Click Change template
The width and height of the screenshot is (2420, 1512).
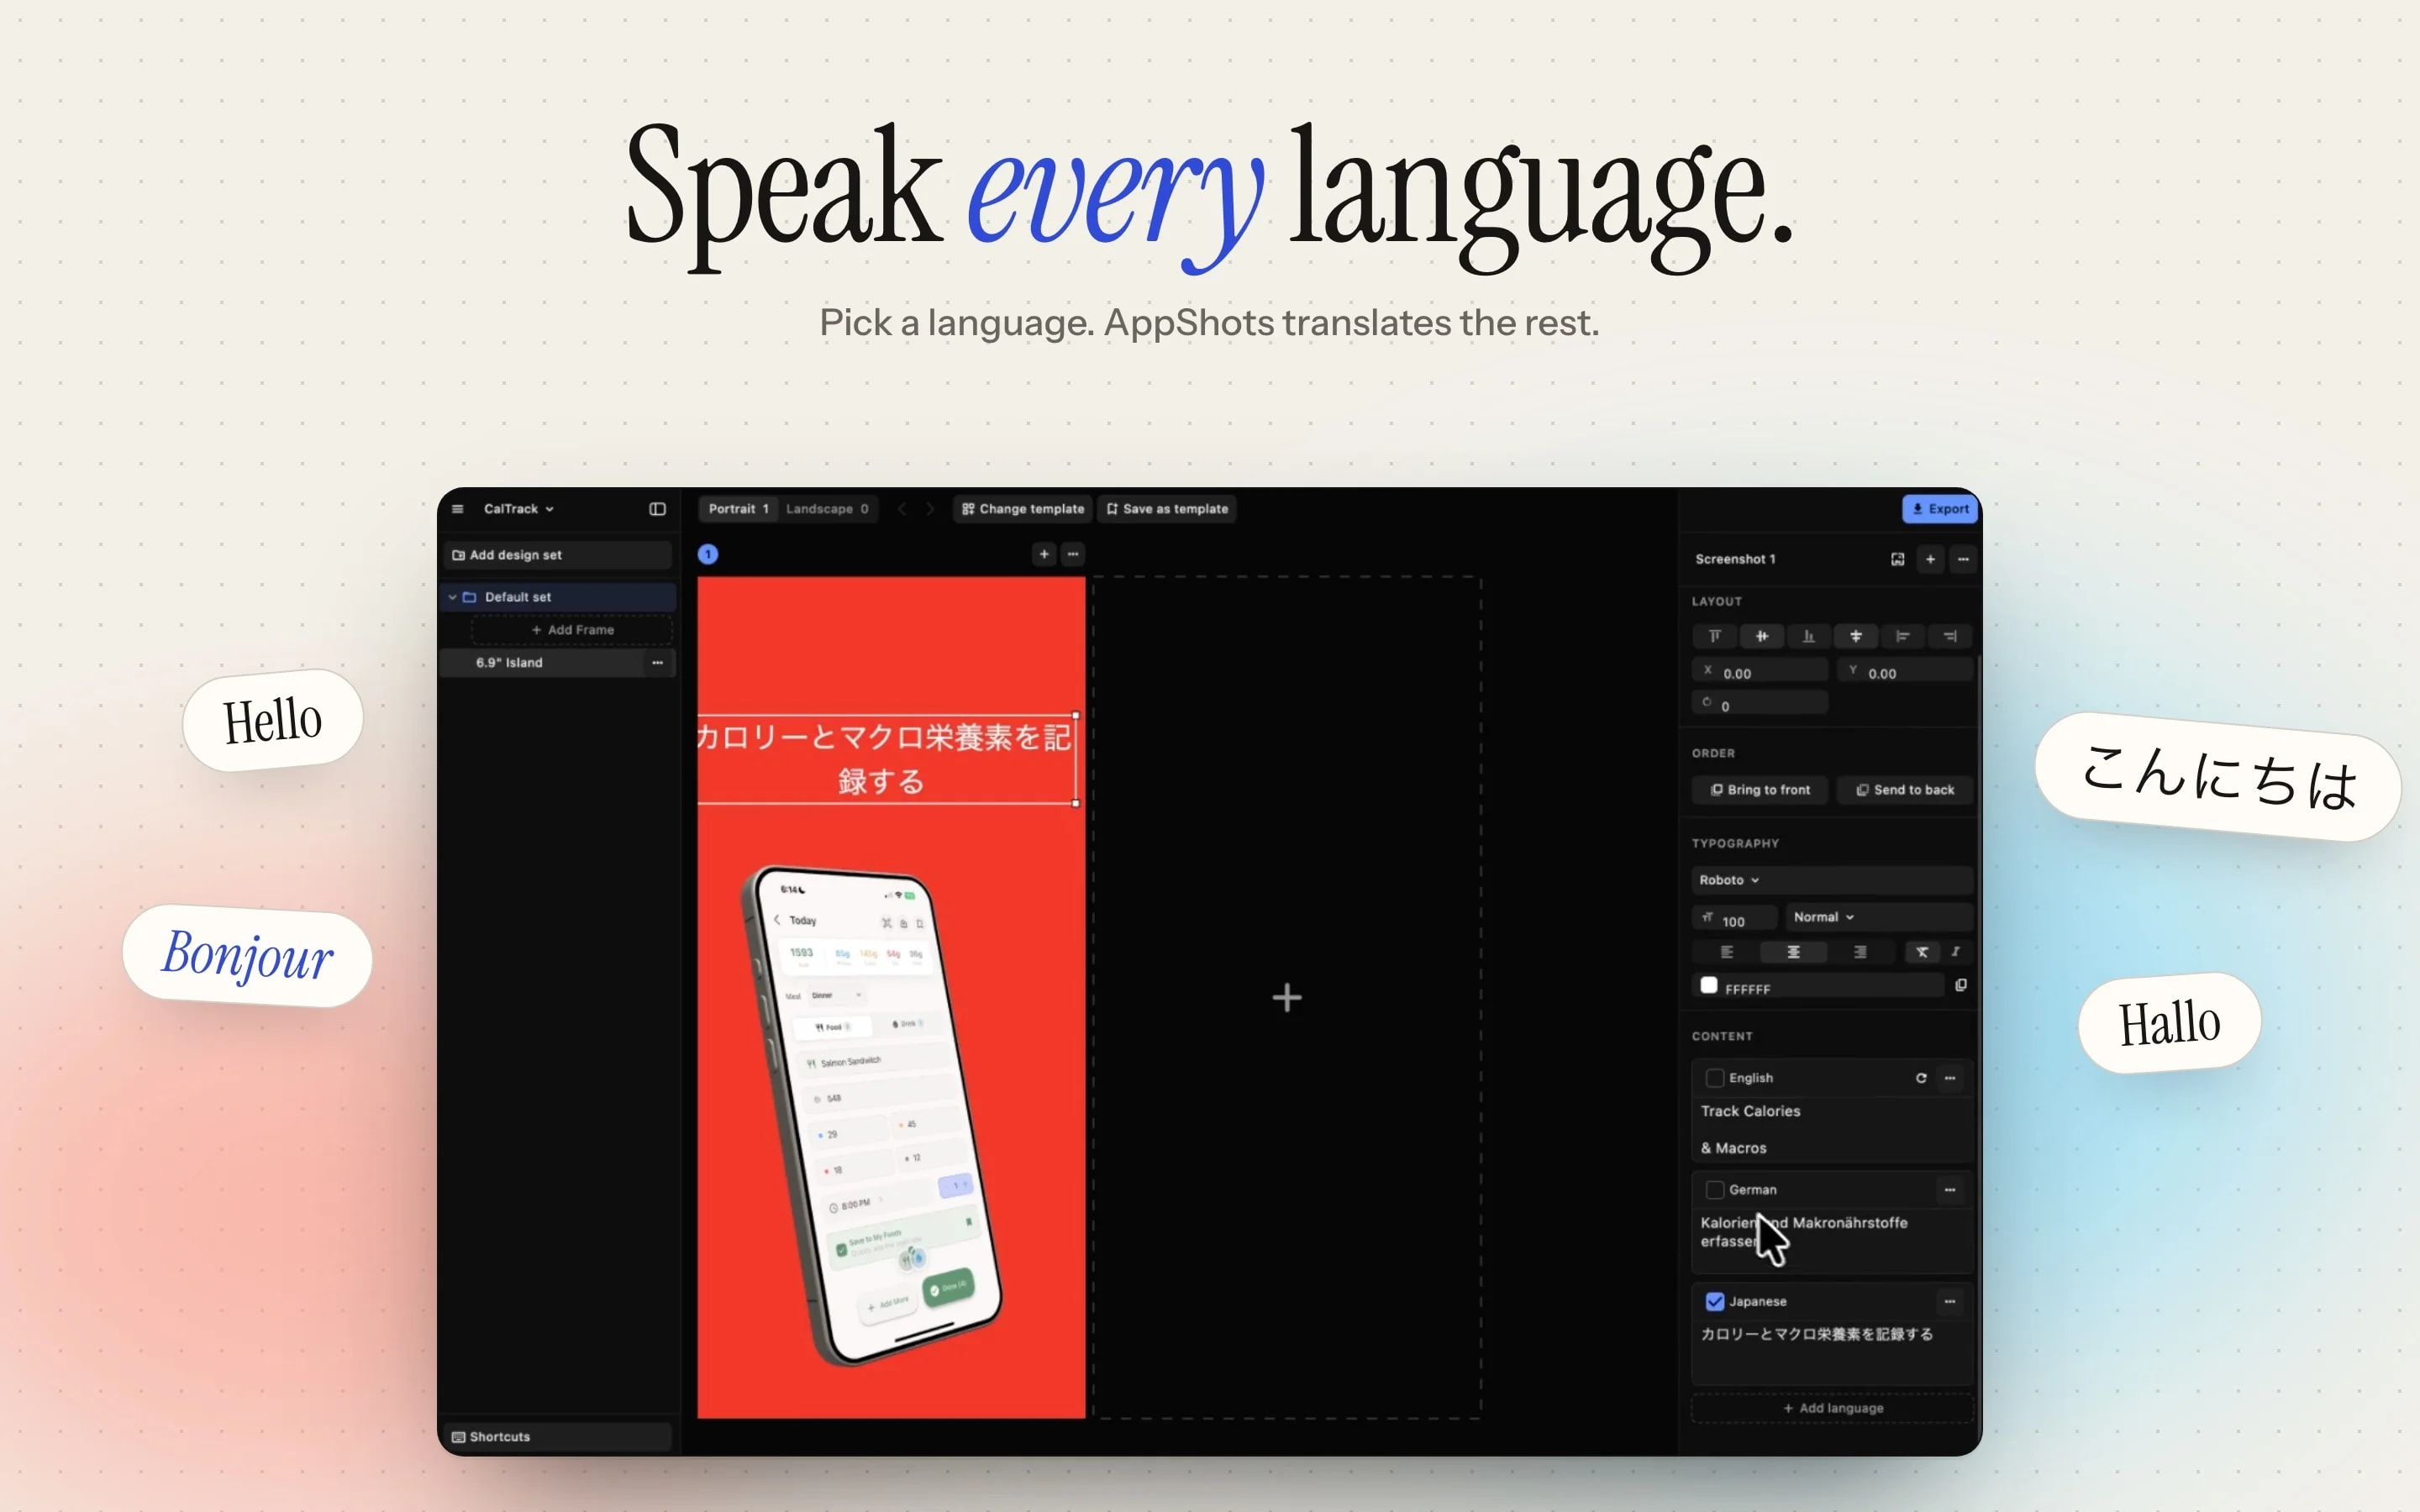coord(1023,509)
